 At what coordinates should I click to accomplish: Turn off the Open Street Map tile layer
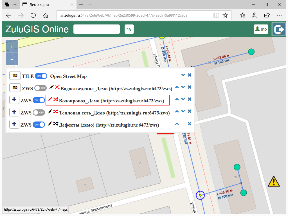(x=41, y=76)
